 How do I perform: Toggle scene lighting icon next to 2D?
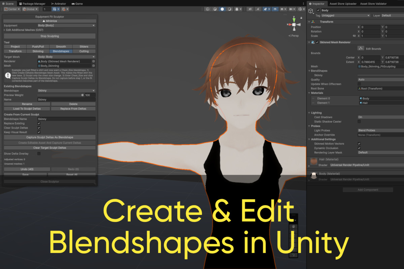click(x=258, y=9)
